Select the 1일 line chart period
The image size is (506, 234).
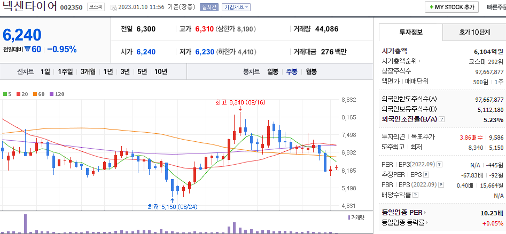[45, 71]
